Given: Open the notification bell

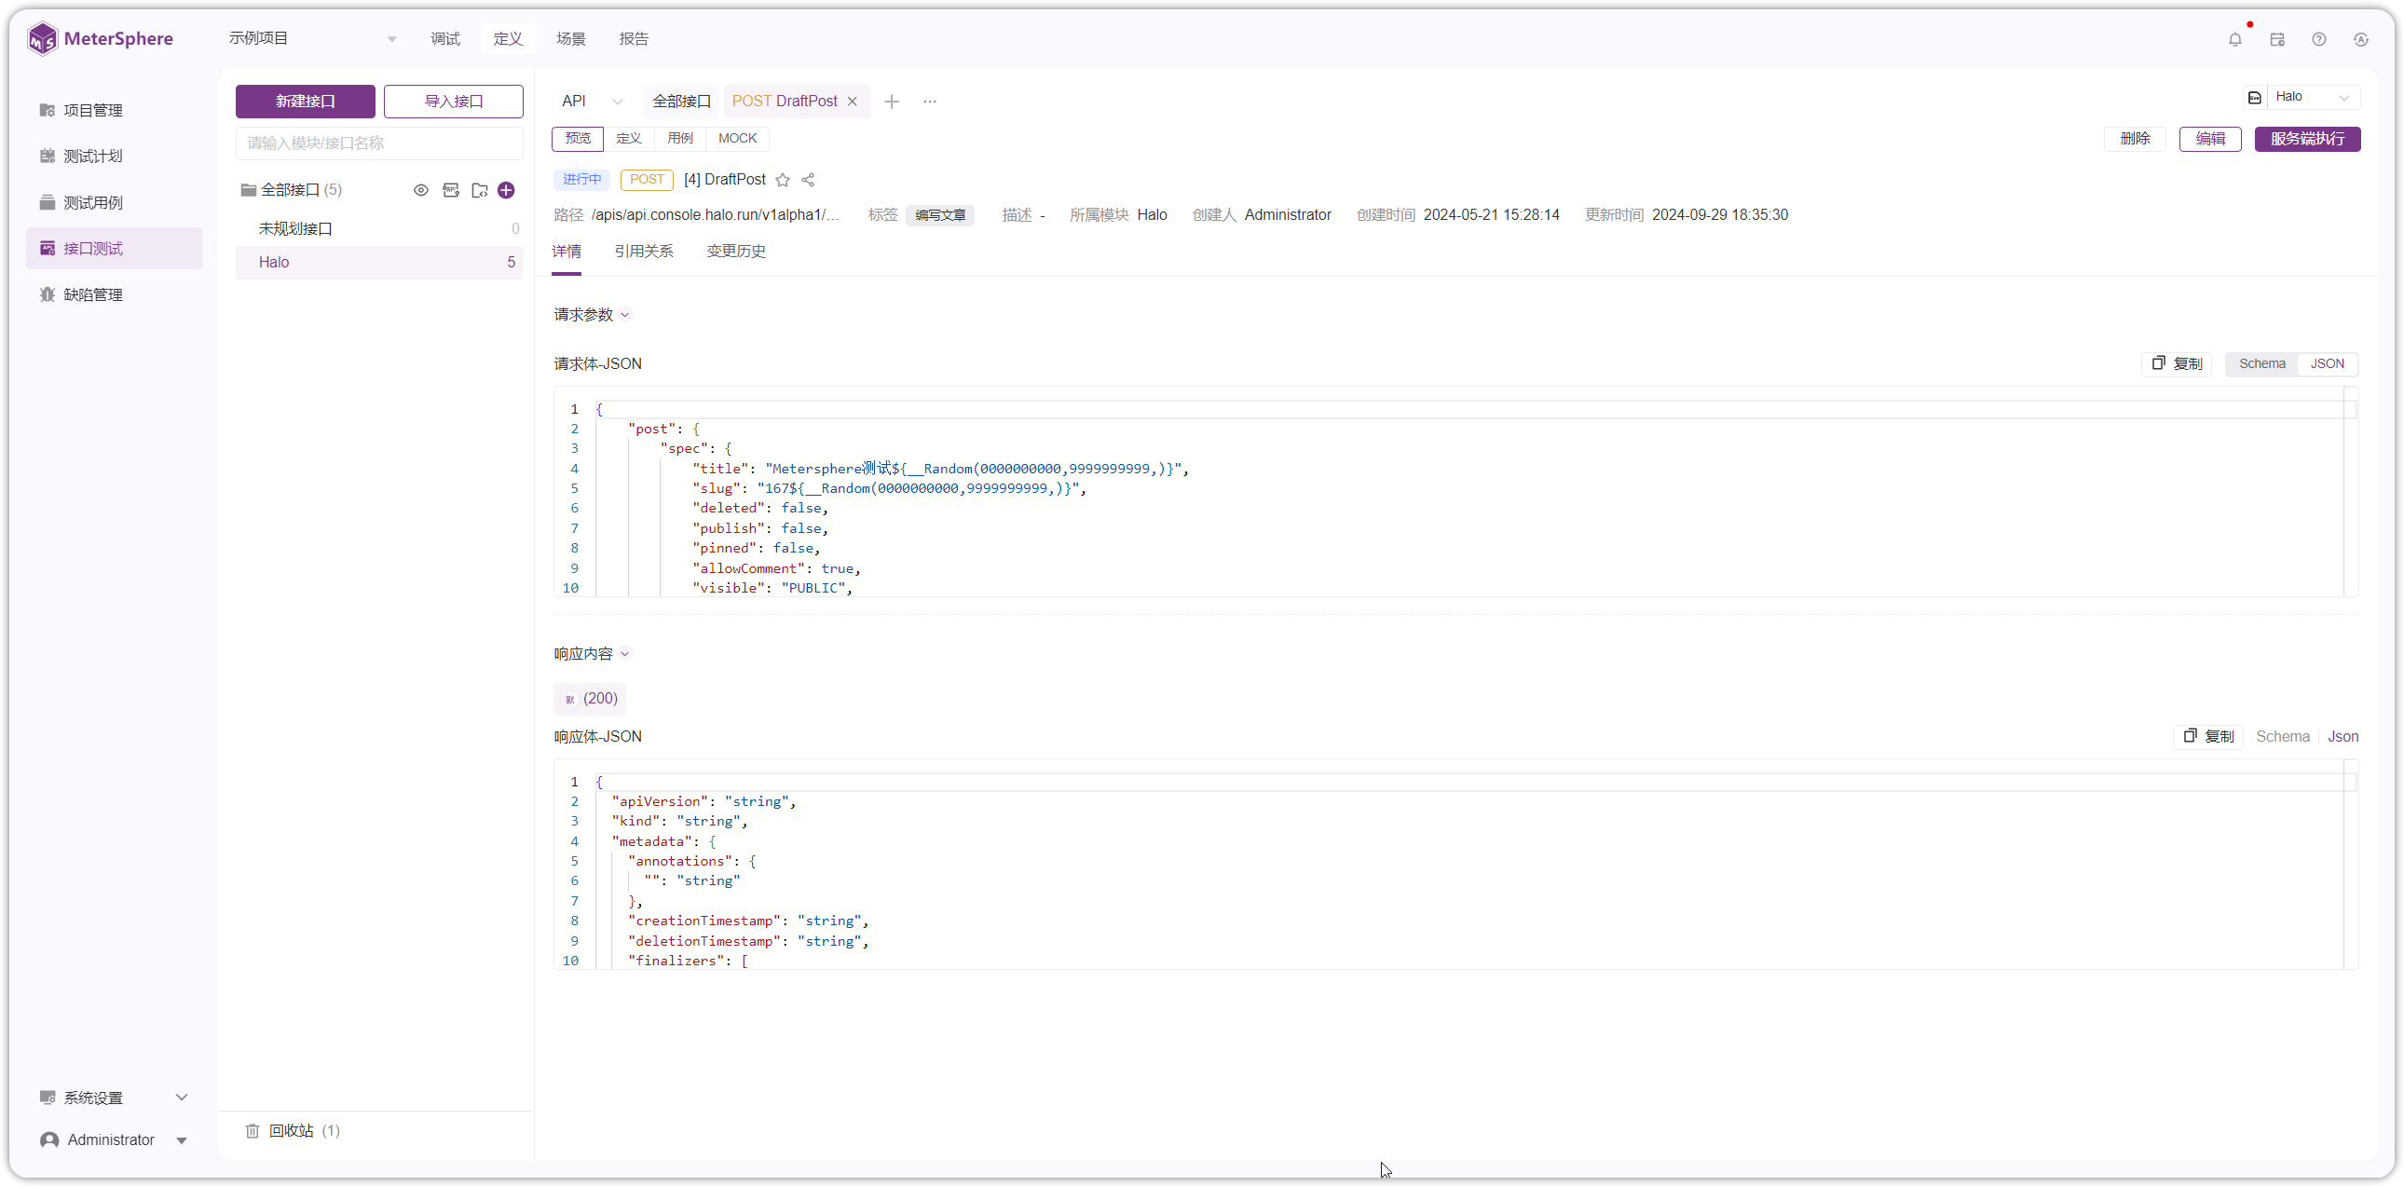Looking at the screenshot, I should [x=2234, y=39].
